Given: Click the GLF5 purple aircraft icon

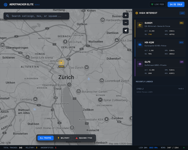Looking at the screenshot, I should [x=140, y=64].
